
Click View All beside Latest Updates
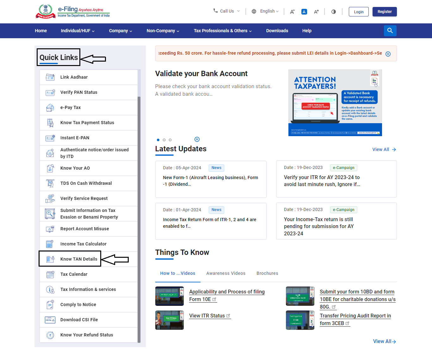pos(384,149)
